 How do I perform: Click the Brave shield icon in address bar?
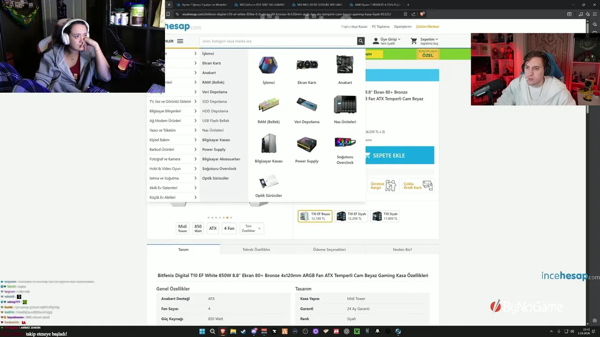[x=422, y=14]
